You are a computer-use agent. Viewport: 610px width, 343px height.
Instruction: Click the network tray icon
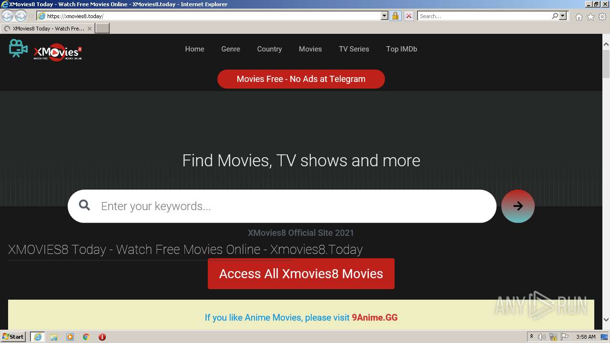tap(553, 337)
